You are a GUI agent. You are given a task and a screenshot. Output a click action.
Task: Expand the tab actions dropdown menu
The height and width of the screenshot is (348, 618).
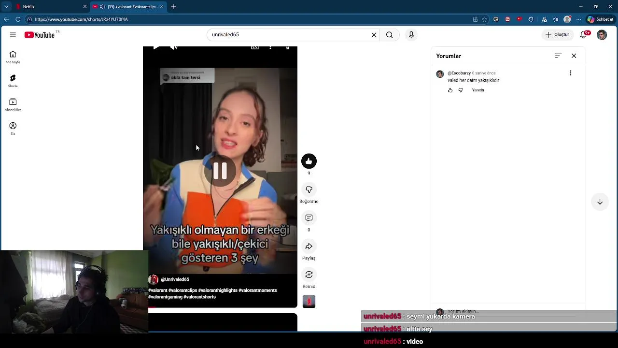pyautogui.click(x=6, y=7)
